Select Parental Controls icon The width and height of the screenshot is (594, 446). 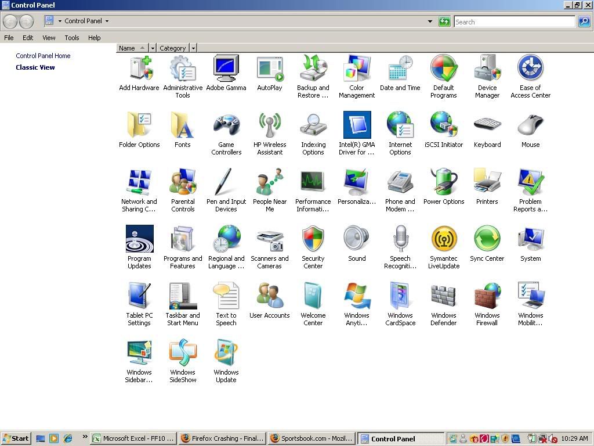pos(183,182)
